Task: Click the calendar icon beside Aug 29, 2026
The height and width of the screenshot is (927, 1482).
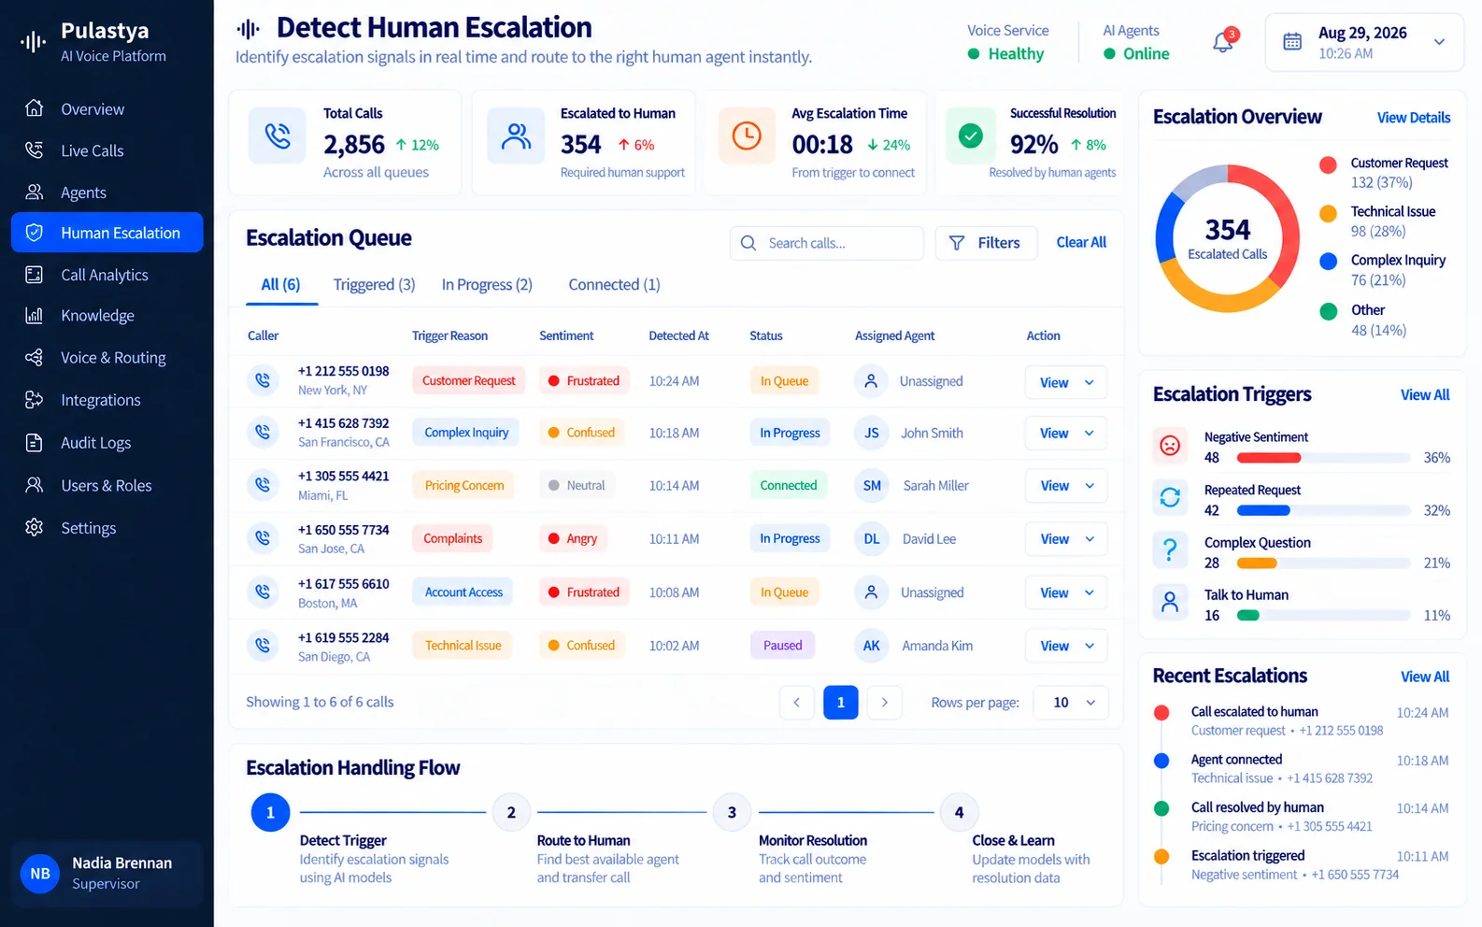Action: (x=1292, y=42)
